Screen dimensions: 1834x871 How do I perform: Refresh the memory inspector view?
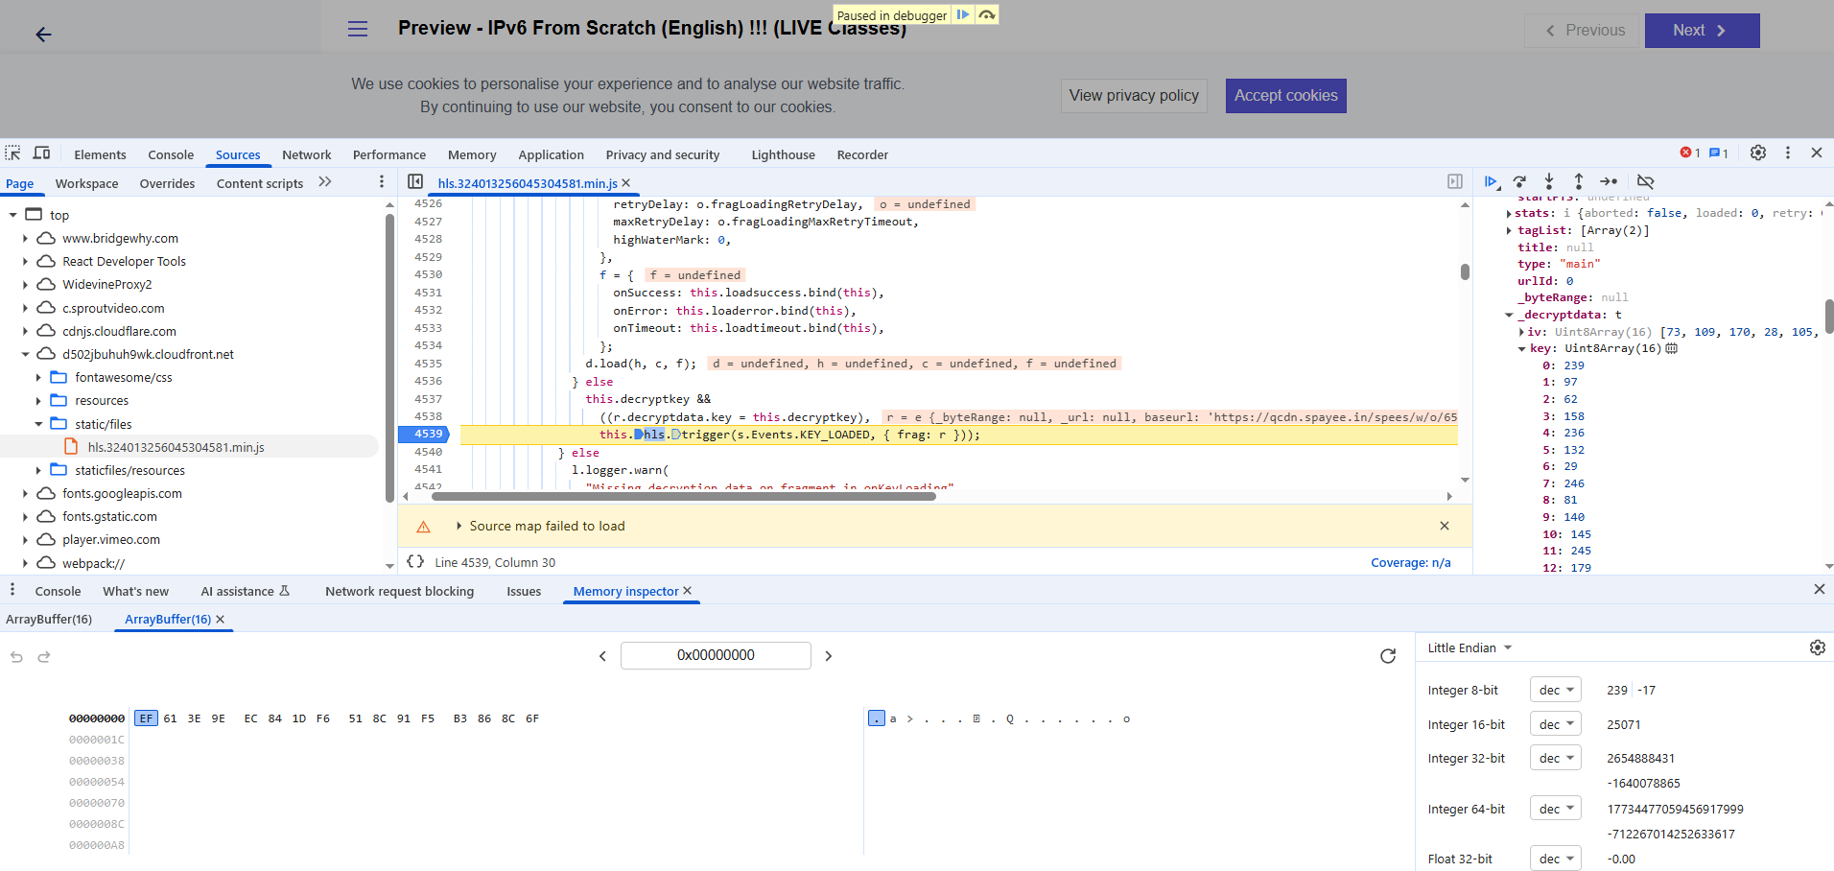coord(1388,656)
